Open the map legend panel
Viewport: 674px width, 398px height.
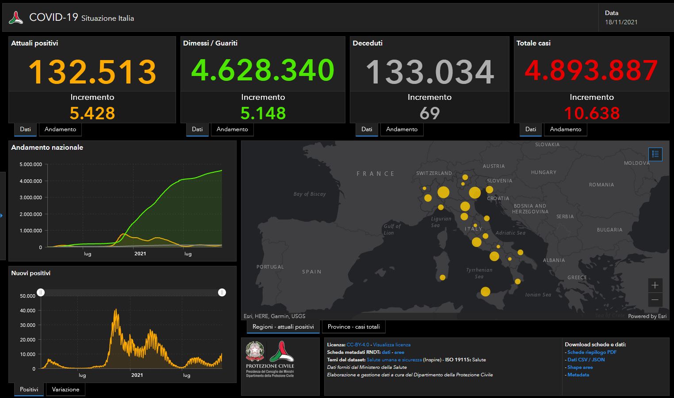coord(655,154)
